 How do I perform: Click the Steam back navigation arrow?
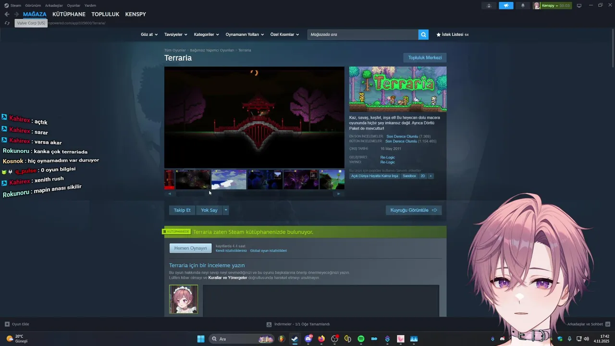[7, 14]
